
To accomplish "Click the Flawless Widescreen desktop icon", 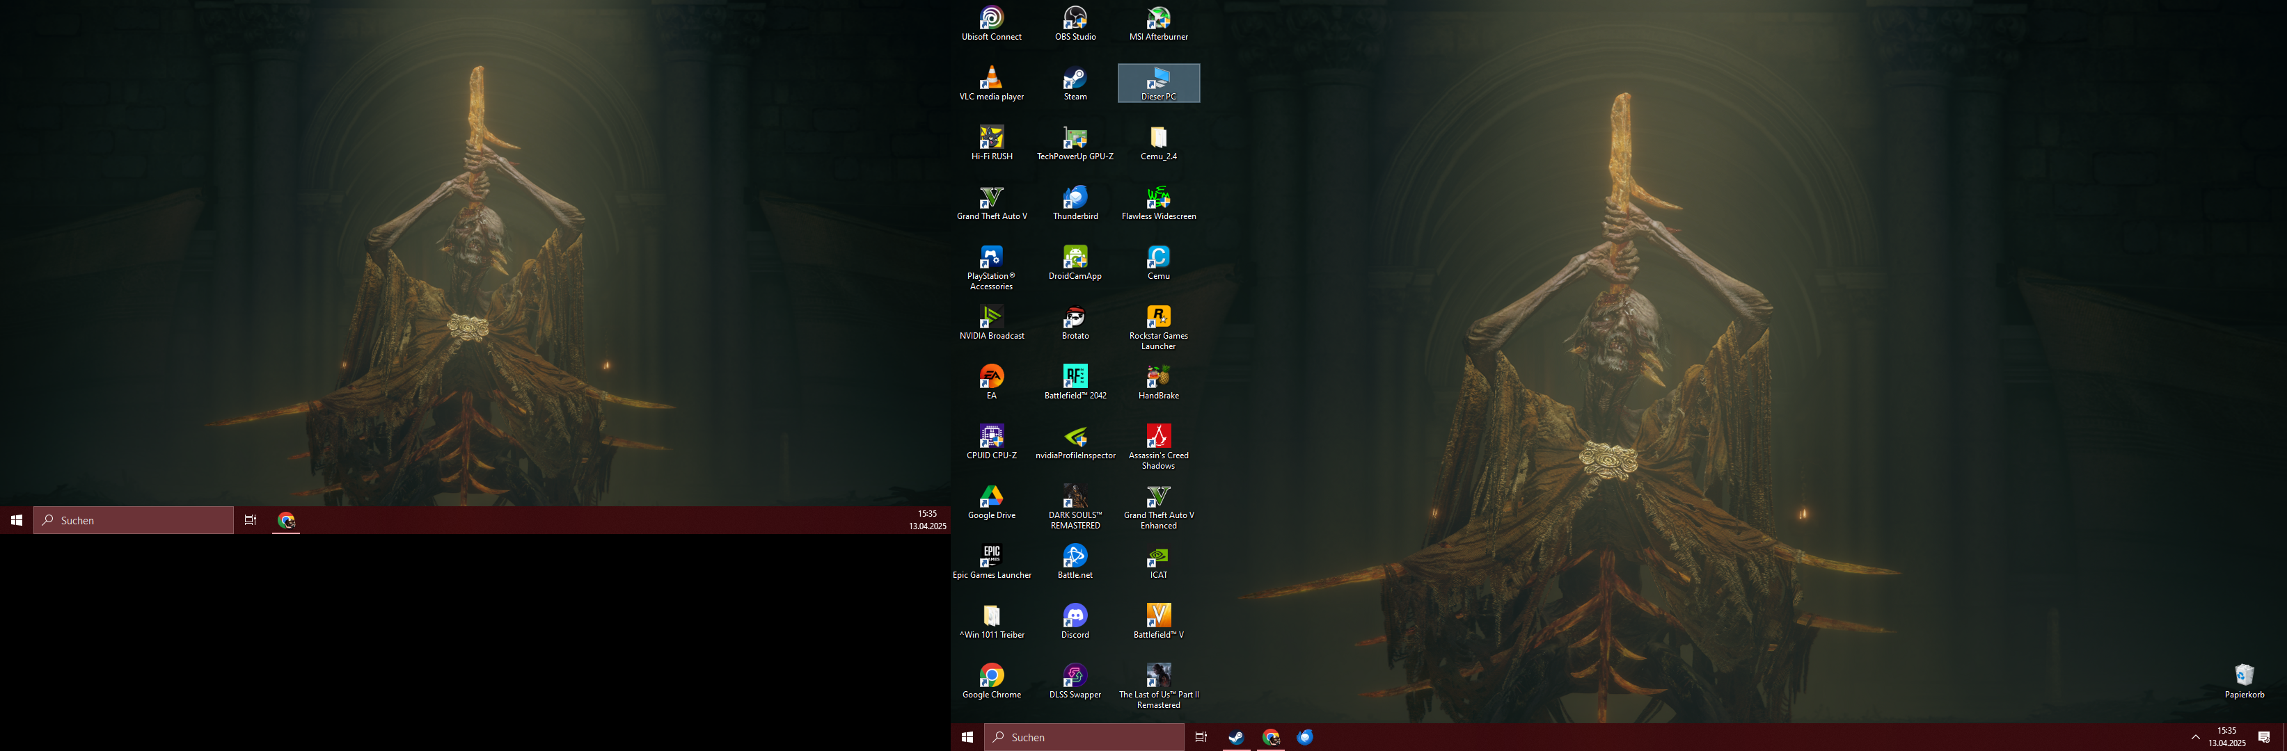I will tap(1157, 199).
